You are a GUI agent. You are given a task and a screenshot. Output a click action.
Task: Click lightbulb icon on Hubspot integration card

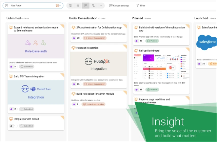(x=73, y=48)
